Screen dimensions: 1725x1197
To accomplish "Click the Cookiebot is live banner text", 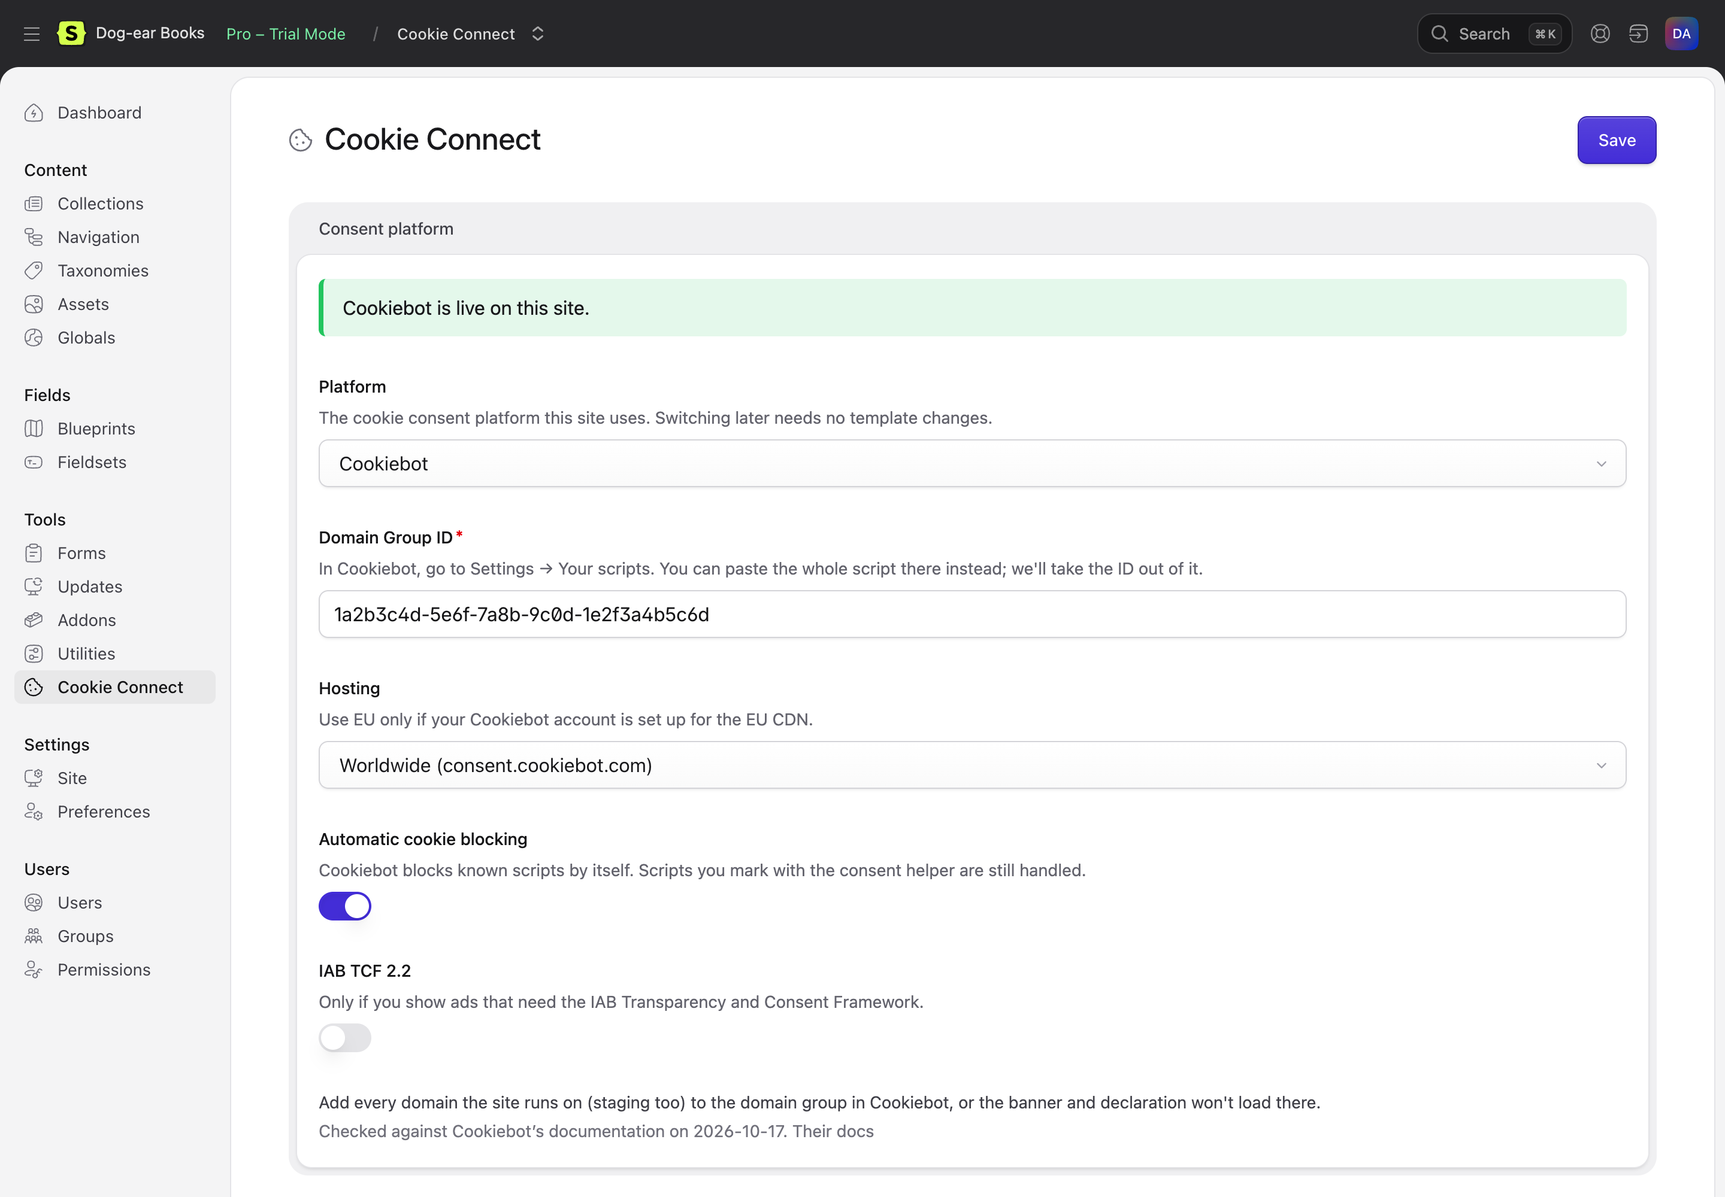I will (x=465, y=308).
